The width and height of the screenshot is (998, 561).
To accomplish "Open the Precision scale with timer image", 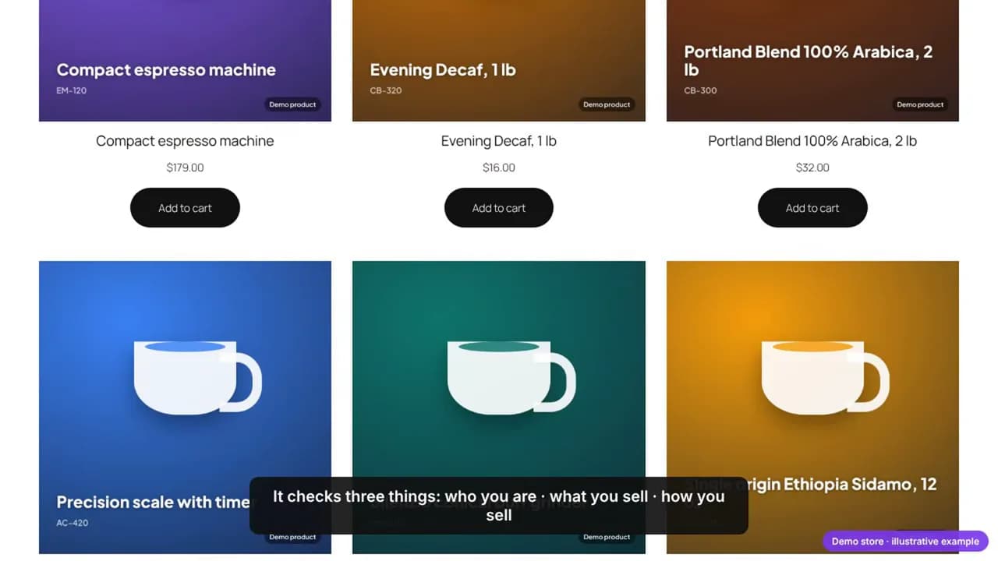I will pyautogui.click(x=185, y=407).
